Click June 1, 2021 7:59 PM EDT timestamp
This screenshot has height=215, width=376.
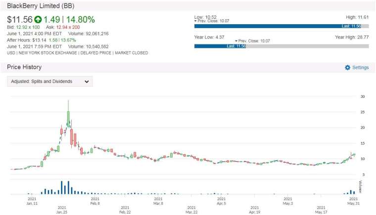coord(34,47)
